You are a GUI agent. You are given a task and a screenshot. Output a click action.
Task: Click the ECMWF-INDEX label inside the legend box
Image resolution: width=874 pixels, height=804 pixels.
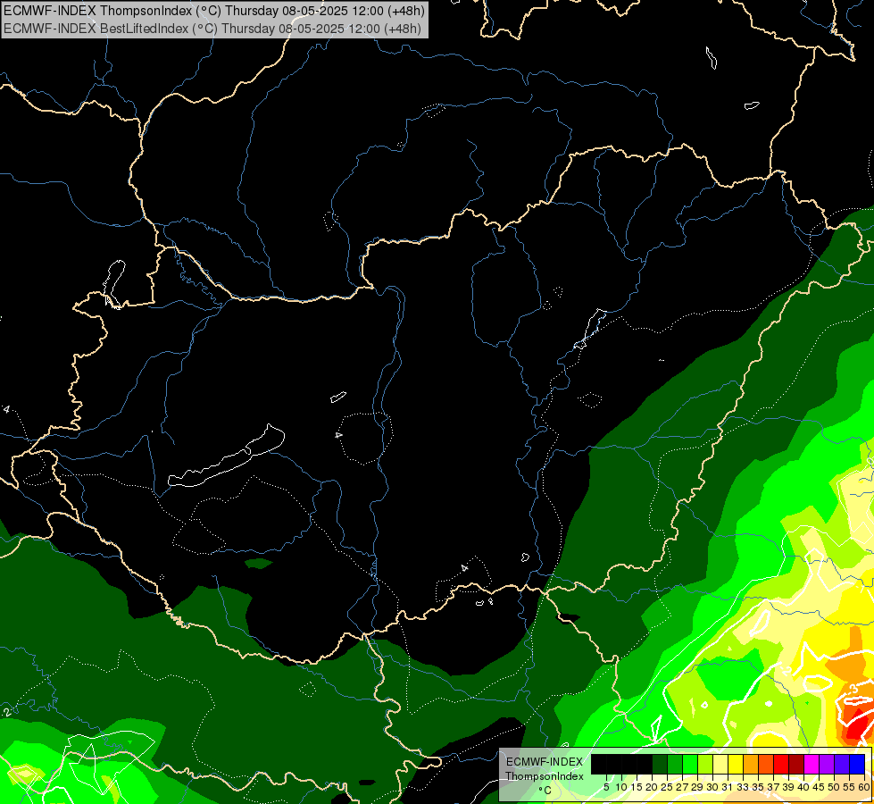545,762
